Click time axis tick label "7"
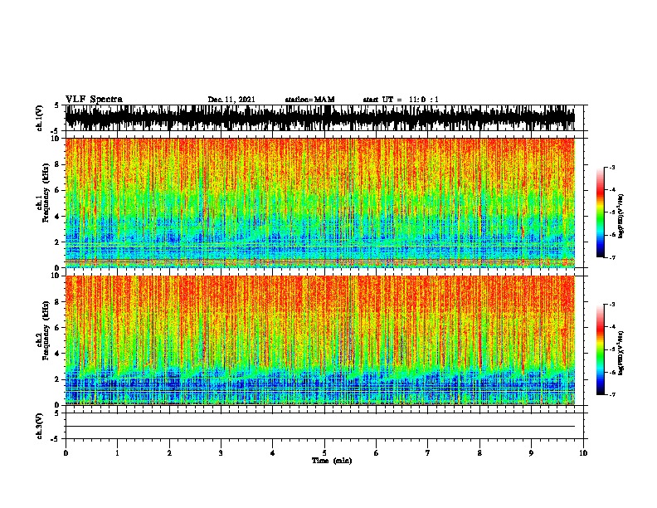Image resolution: width=657 pixels, height=508 pixels. click(428, 453)
